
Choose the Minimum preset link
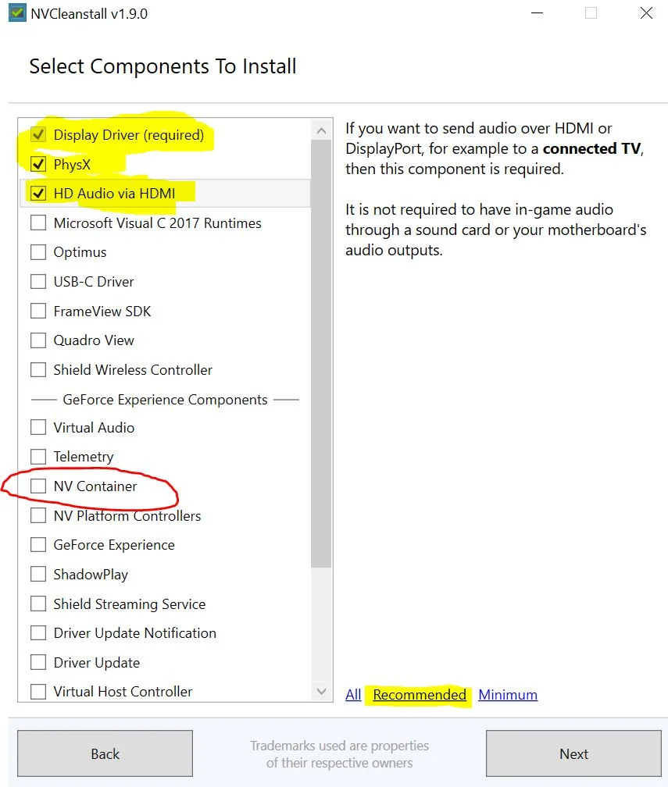(508, 695)
